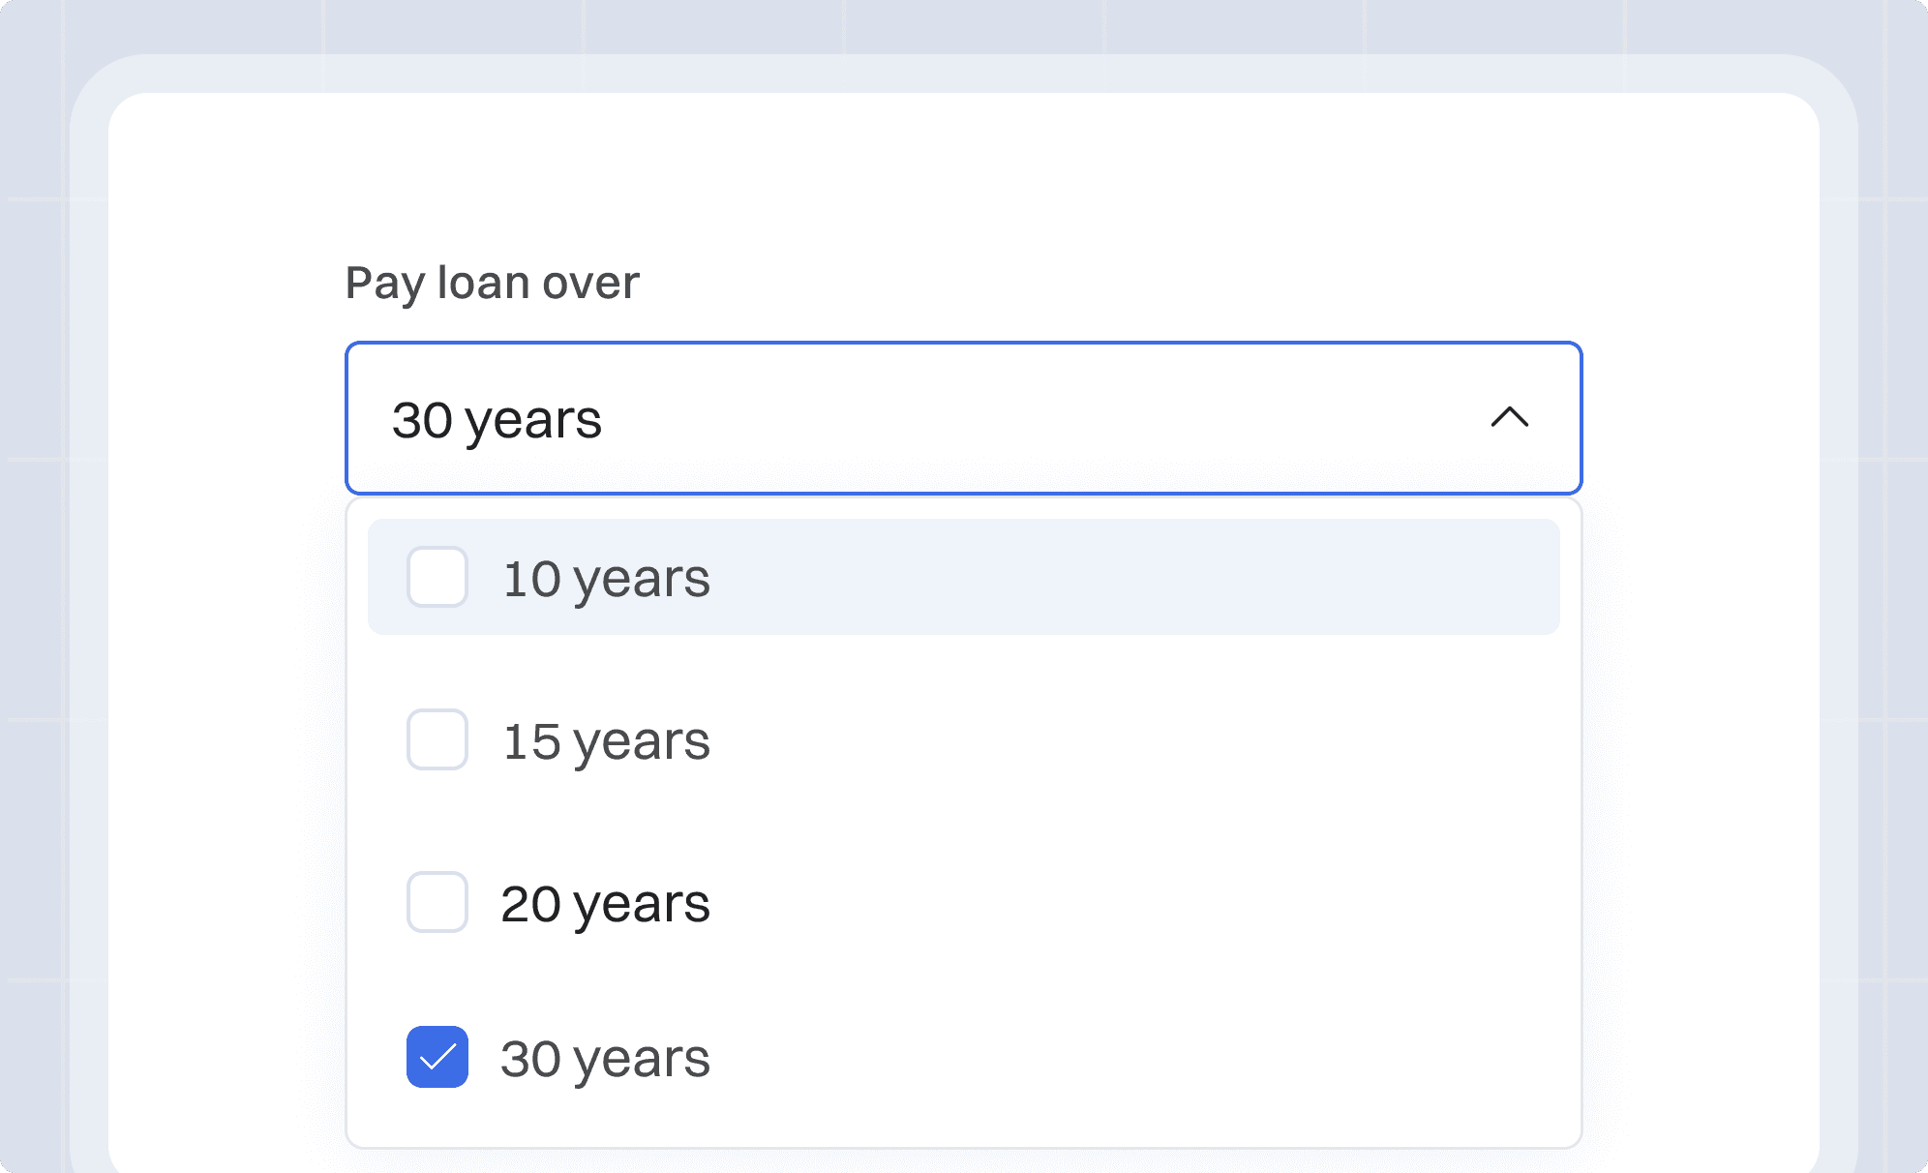
Task: Check the 15 years checkbox
Action: click(437, 740)
